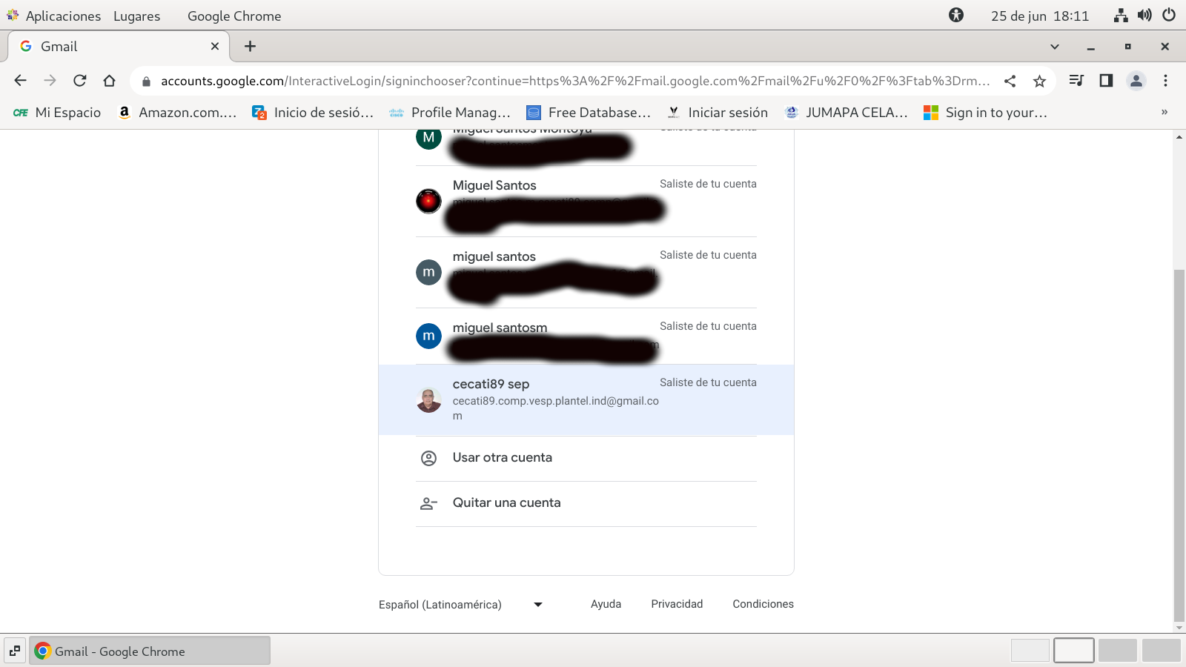Open the Aplicaciones menu

point(62,16)
